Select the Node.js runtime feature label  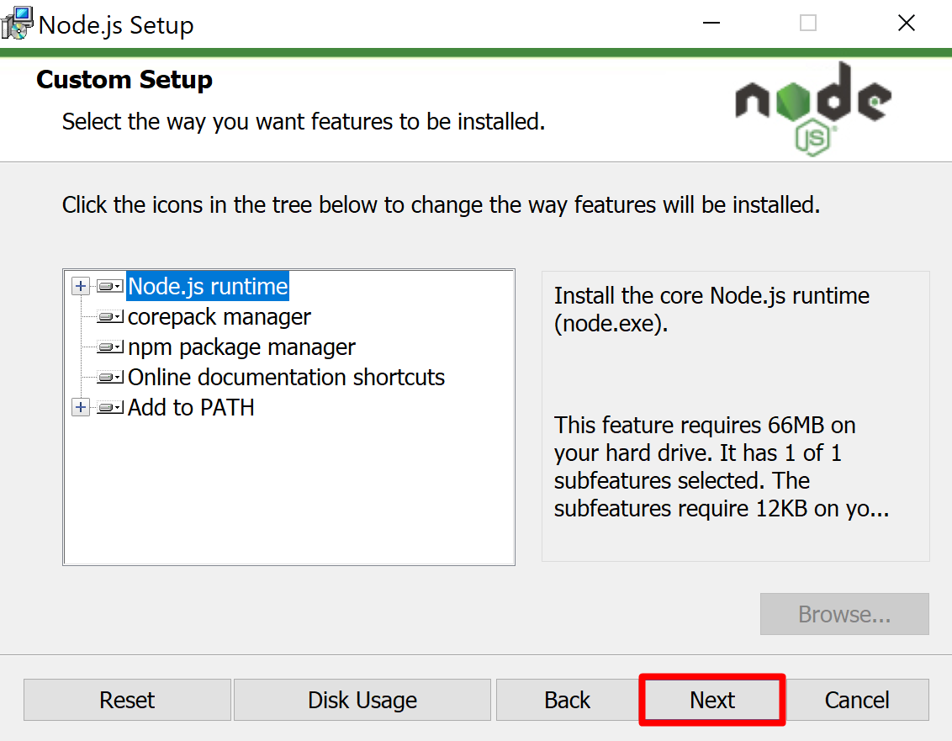208,287
